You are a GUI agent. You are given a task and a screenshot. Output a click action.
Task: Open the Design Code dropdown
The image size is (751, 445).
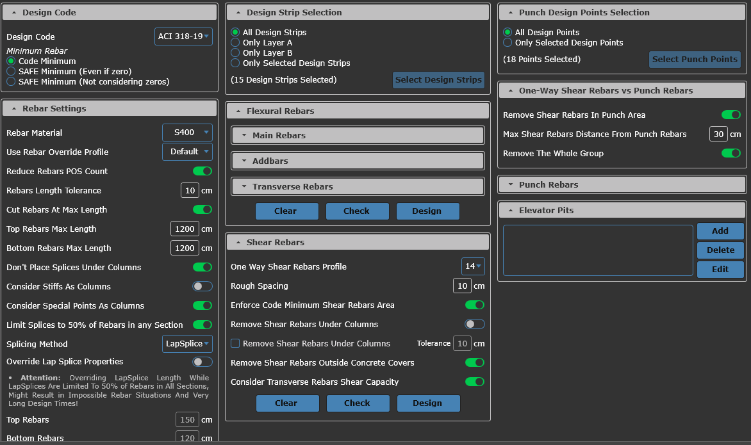184,36
